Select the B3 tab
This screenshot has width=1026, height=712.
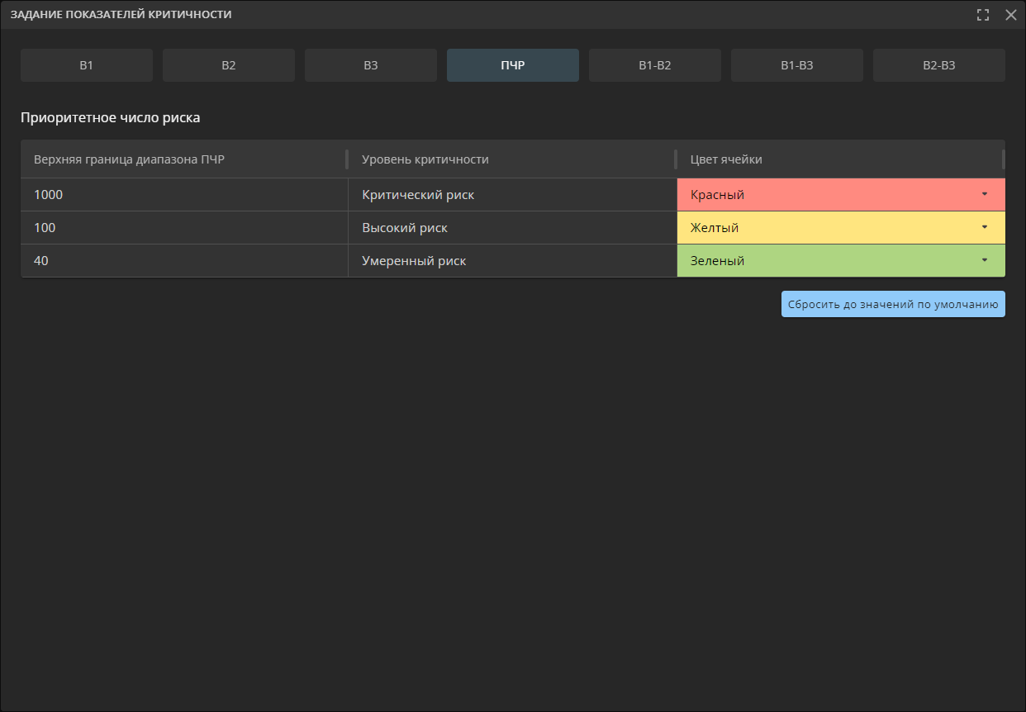pos(371,65)
